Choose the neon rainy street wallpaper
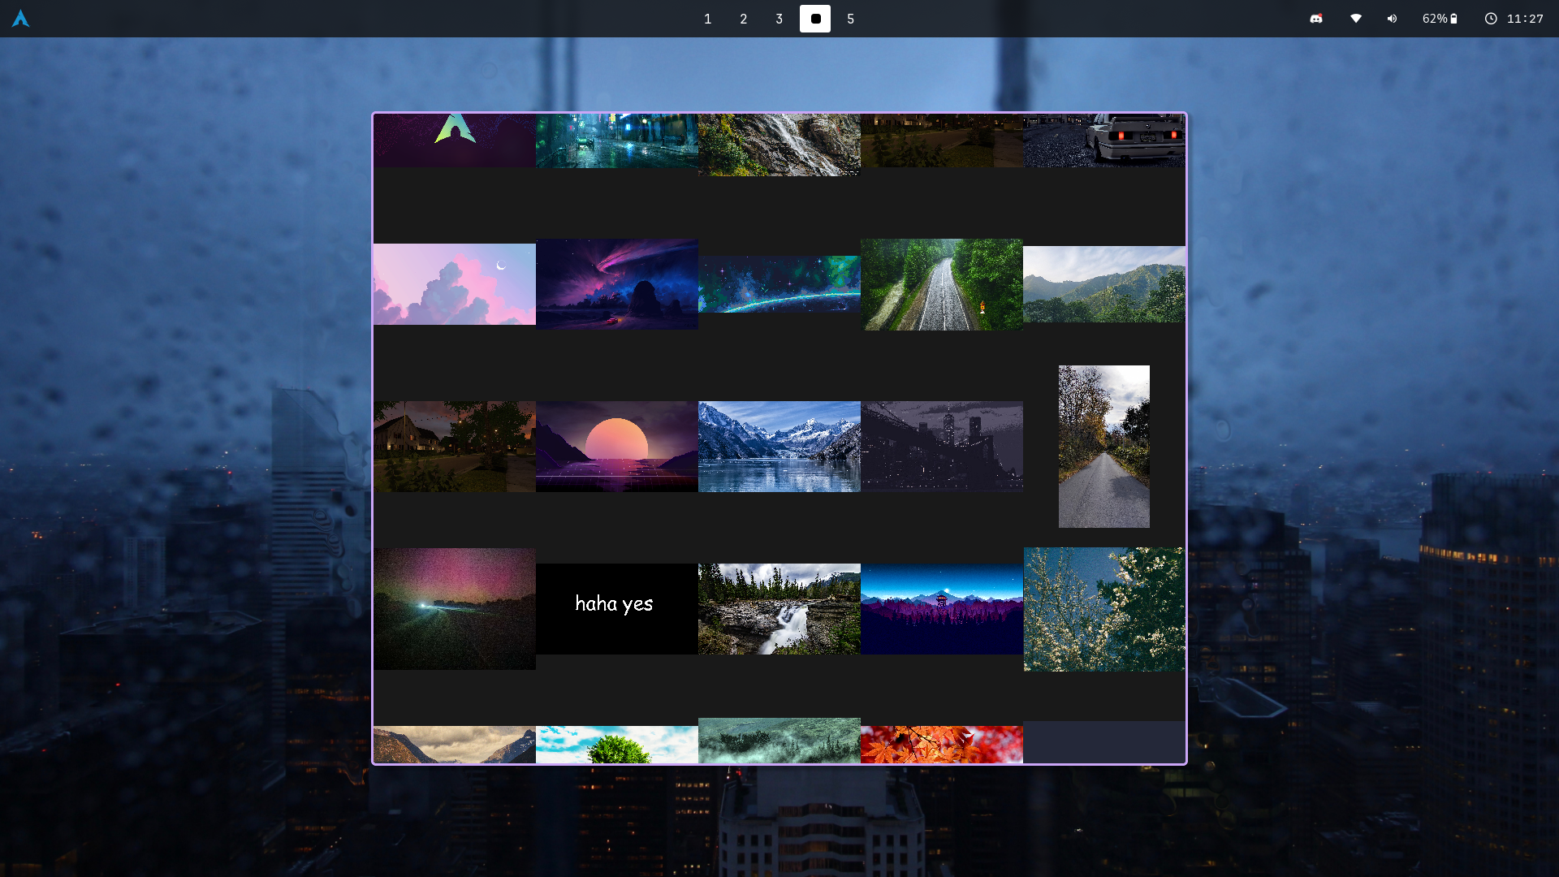This screenshot has width=1559, height=877. pyautogui.click(x=616, y=140)
